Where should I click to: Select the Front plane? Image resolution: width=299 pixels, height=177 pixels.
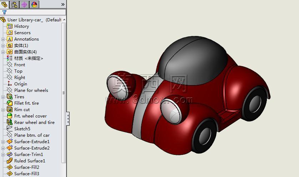tap(20, 65)
